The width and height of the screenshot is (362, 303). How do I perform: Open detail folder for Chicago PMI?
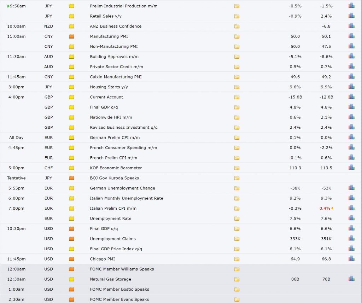237,259
